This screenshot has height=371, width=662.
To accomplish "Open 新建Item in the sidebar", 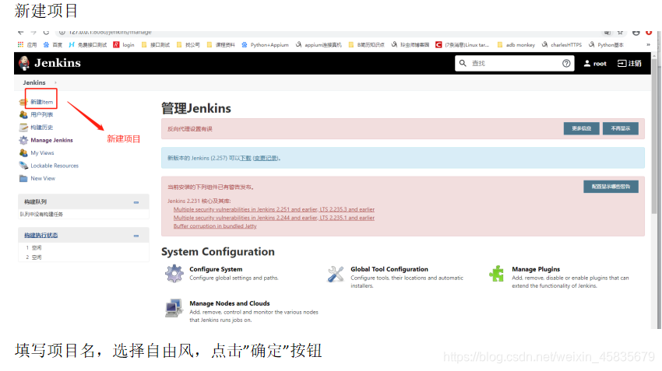I will pos(42,102).
